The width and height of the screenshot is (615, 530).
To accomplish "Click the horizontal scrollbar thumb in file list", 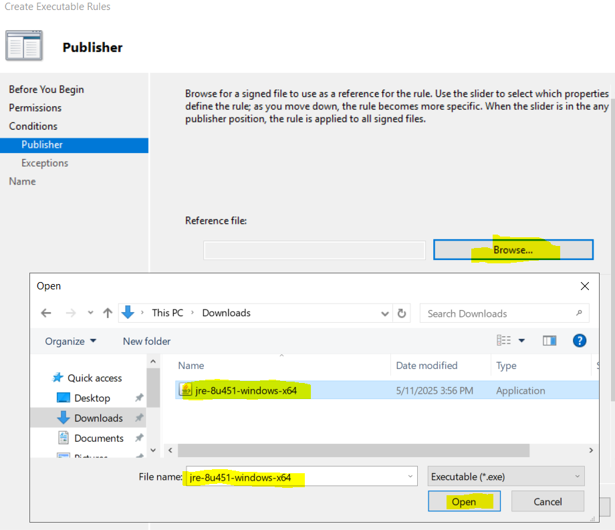I will (x=354, y=450).
